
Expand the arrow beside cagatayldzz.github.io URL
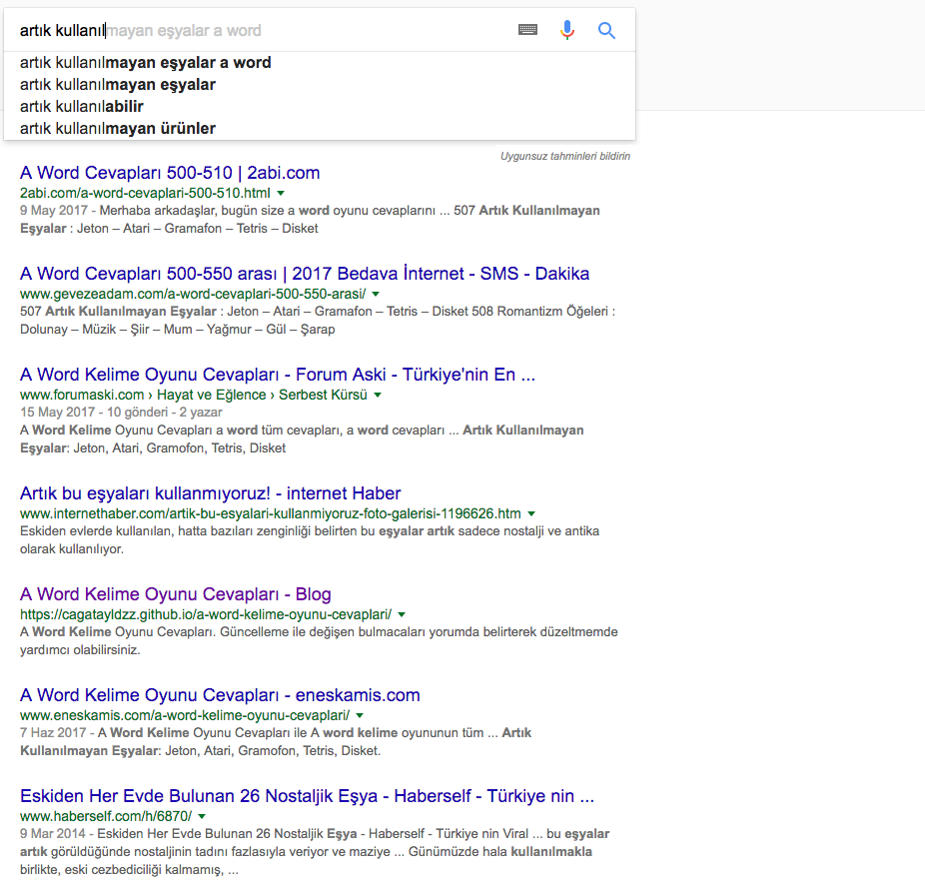pyautogui.click(x=402, y=614)
